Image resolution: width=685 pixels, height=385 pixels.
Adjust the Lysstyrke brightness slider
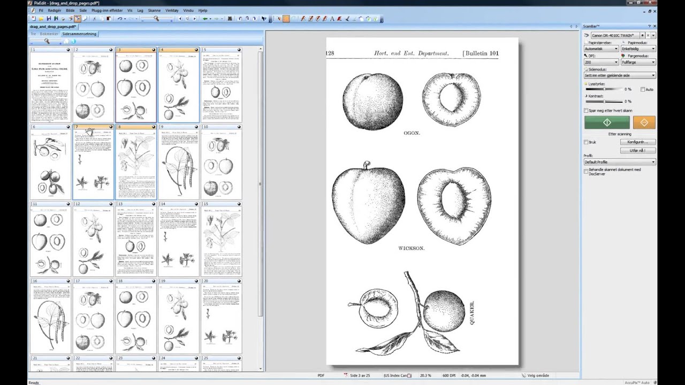point(604,89)
